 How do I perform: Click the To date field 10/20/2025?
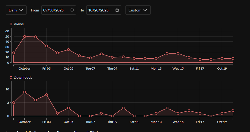click(x=104, y=10)
